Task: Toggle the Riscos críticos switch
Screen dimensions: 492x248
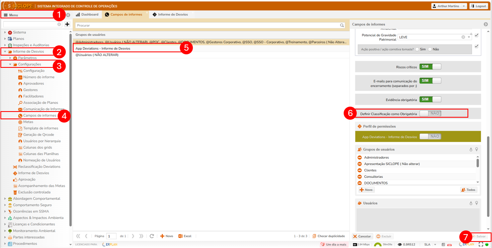Action: pos(430,67)
